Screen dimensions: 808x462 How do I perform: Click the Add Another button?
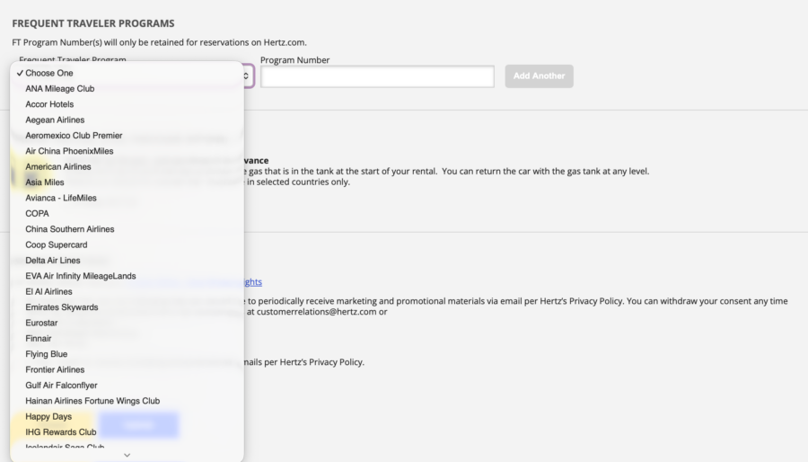click(539, 76)
